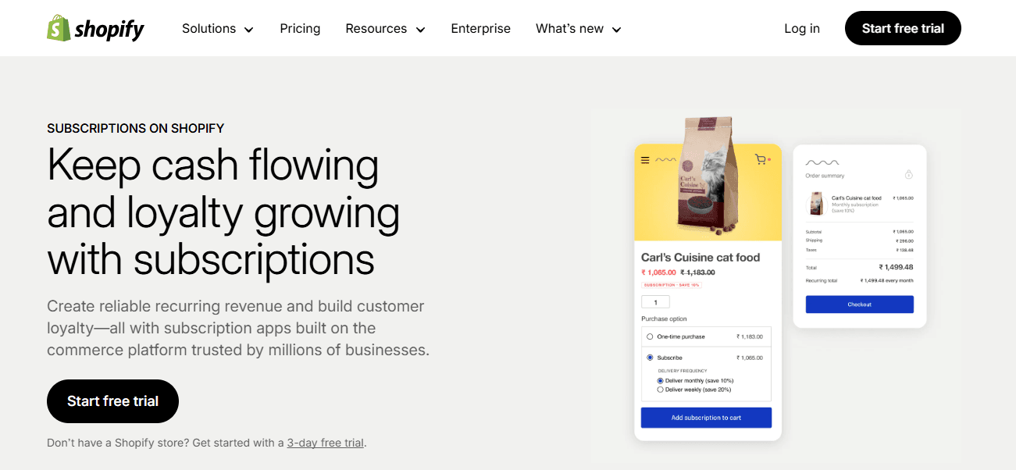
Task: Click the SUBSCRIPTION - SAVE 10% badge
Action: [x=672, y=285]
